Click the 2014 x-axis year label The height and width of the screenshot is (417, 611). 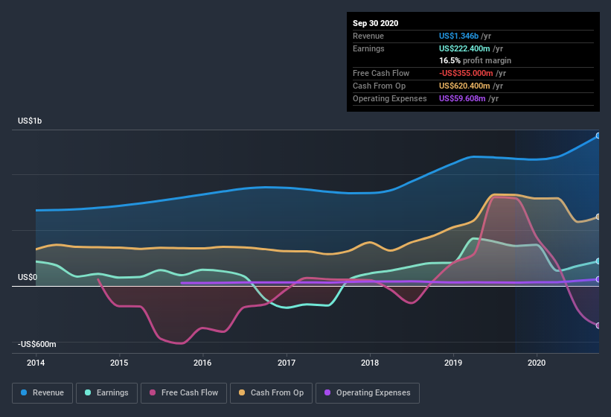tap(36, 363)
